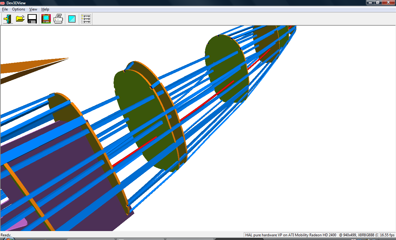Open the Help menu
Screen dimensions: 396x240
click(45, 9)
